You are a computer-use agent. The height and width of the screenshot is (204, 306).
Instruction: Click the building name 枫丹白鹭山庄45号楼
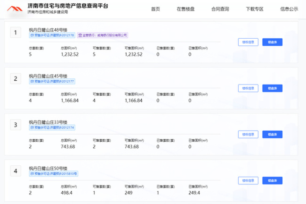48,76
